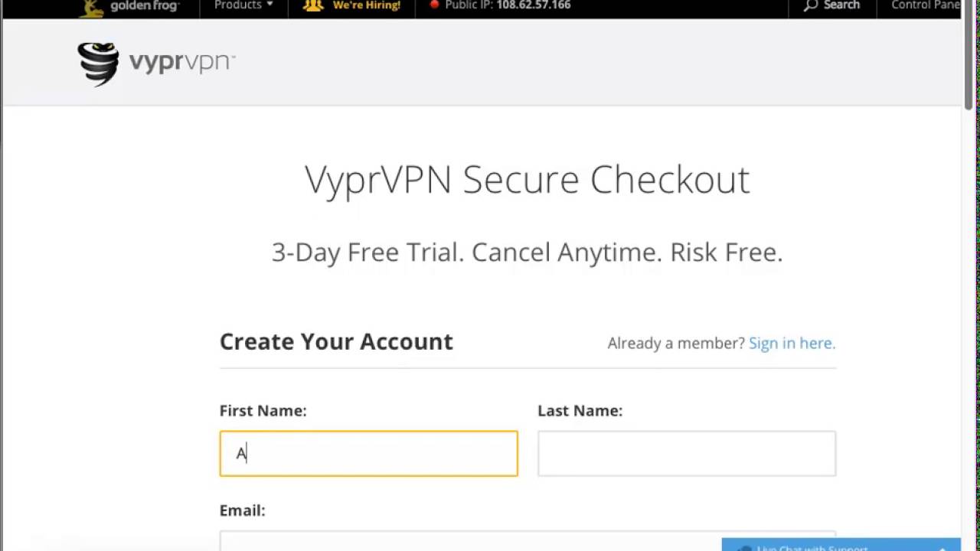This screenshot has width=980, height=551.
Task: Click the vyprvpn wordmark text
Action: (x=181, y=61)
